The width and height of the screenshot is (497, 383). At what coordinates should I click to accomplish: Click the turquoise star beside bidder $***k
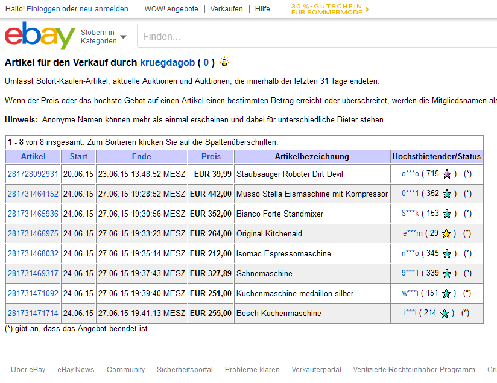pyautogui.click(x=447, y=214)
